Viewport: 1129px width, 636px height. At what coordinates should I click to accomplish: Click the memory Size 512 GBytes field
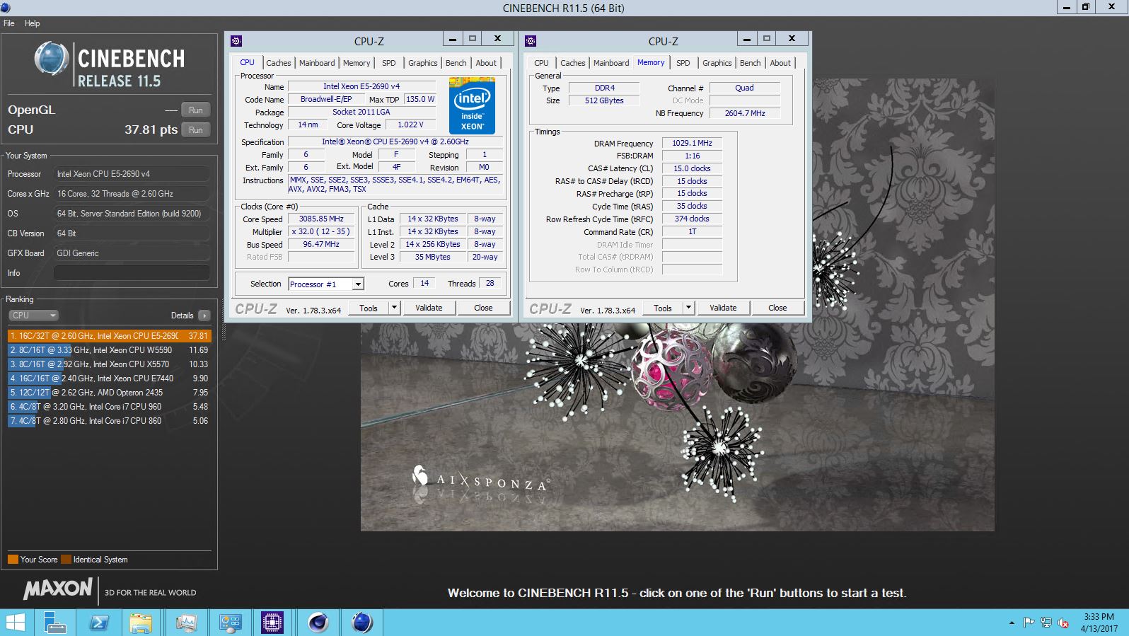coord(604,101)
